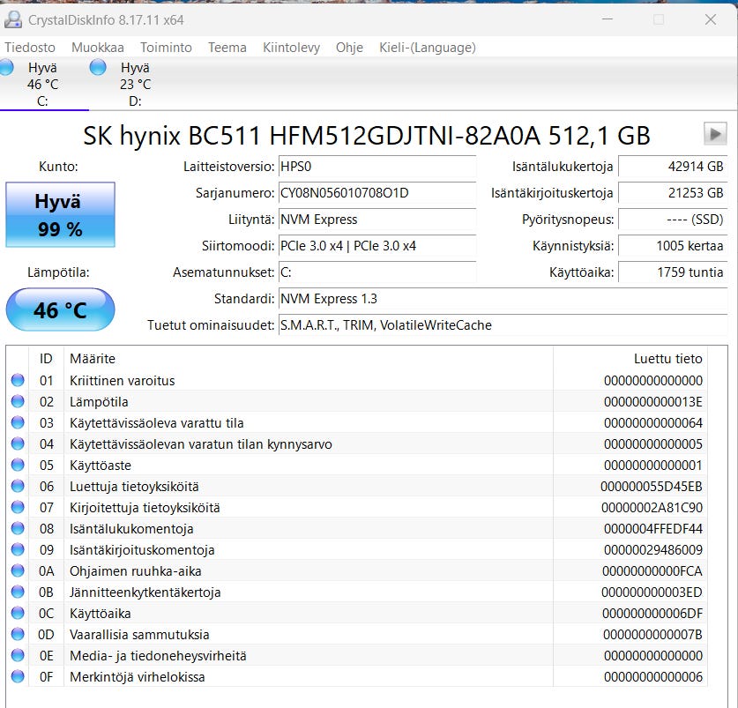738x708 pixels.
Task: Open the Toiminto menu
Action: coord(166,48)
